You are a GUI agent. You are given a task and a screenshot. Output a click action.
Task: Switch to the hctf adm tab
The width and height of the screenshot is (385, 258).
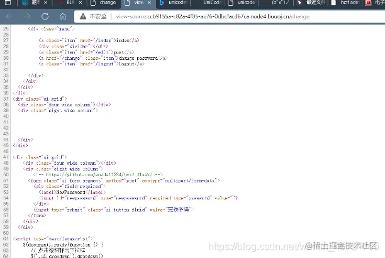345,3
